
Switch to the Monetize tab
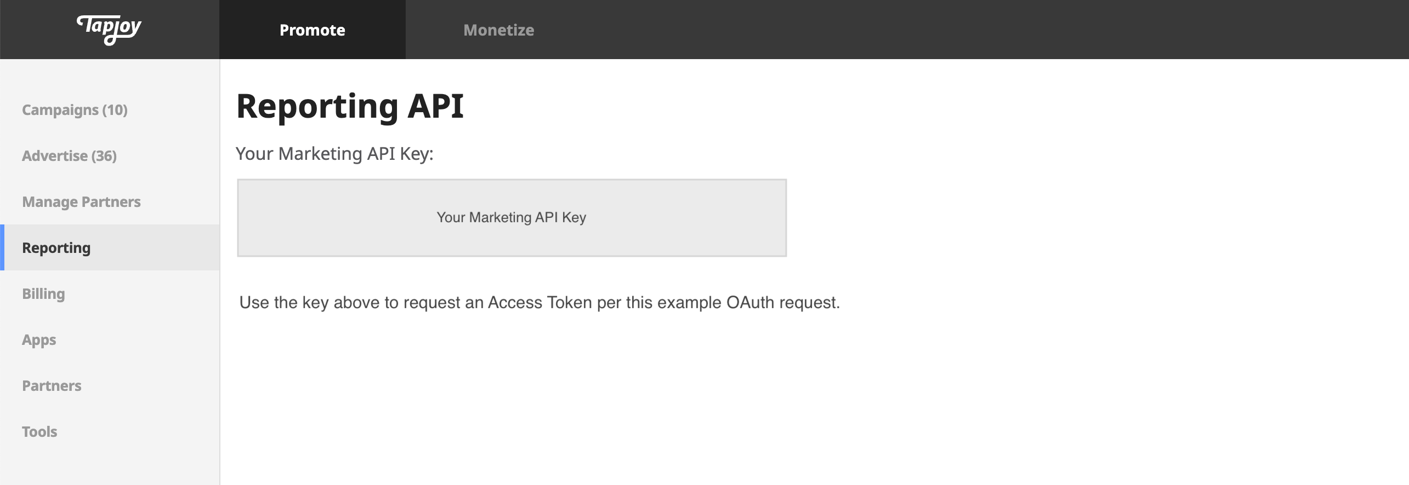point(498,30)
